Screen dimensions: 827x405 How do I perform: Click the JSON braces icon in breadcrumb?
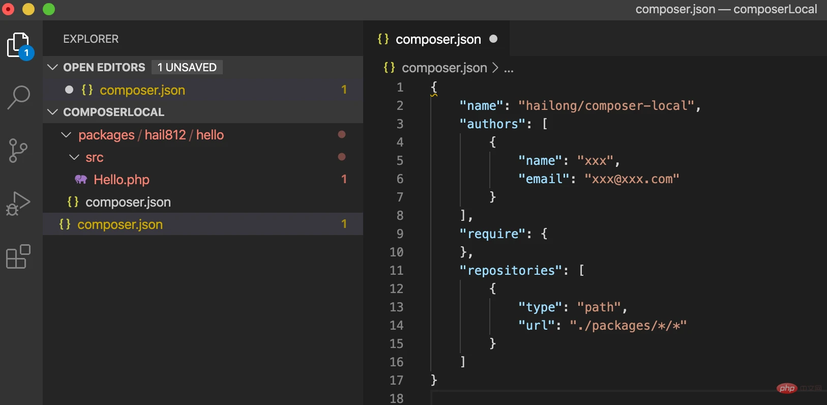(x=389, y=68)
